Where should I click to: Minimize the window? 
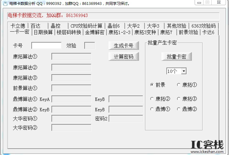(x=199, y=2)
